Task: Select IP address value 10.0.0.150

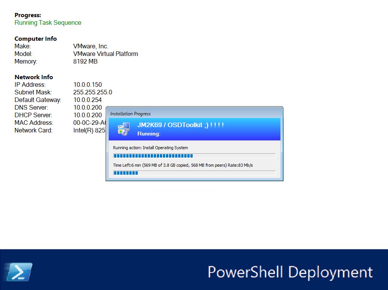Action: click(x=88, y=84)
